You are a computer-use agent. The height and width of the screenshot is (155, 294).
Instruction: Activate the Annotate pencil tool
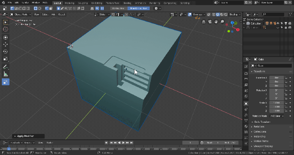(x=5, y=67)
